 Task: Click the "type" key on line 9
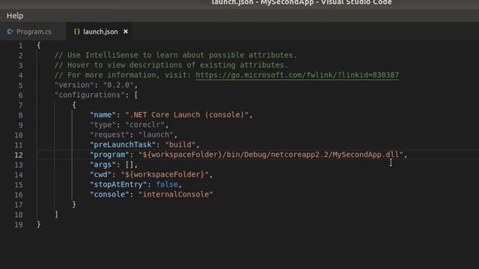[103, 125]
